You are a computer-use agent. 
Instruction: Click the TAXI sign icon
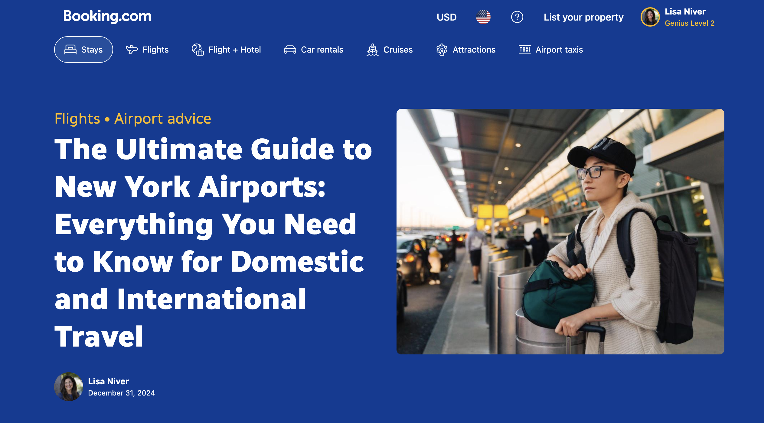524,50
